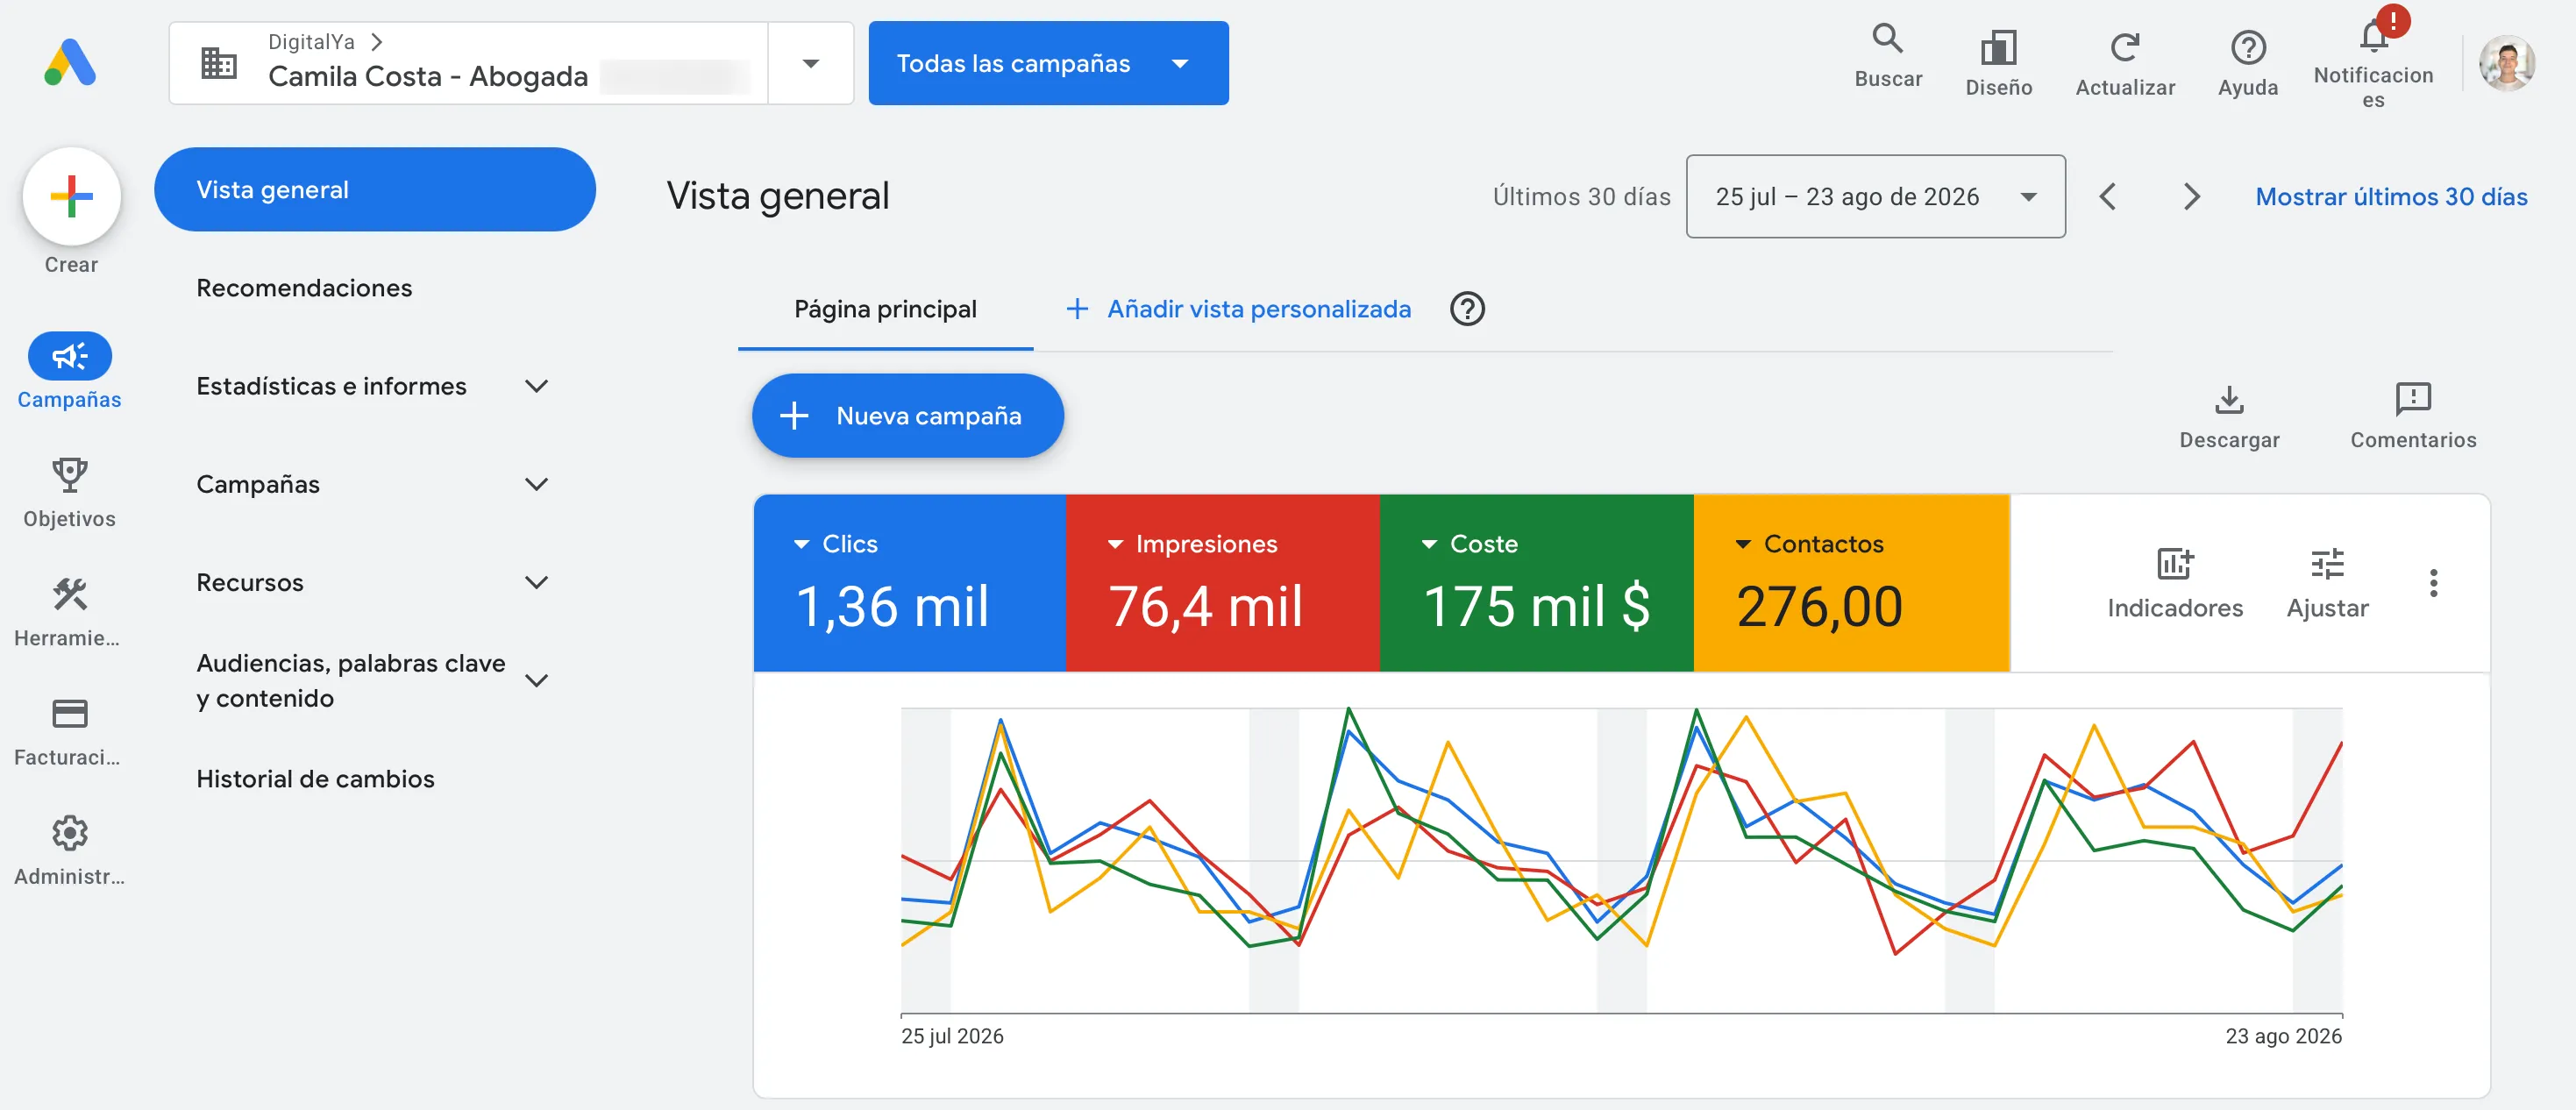Open Facturación card icon
The height and width of the screenshot is (1110, 2576).
[x=69, y=714]
